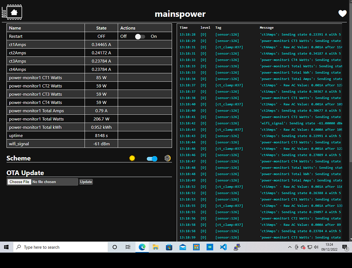
Task: Open Microsoft Store from the taskbar
Action: pyautogui.click(x=169, y=247)
